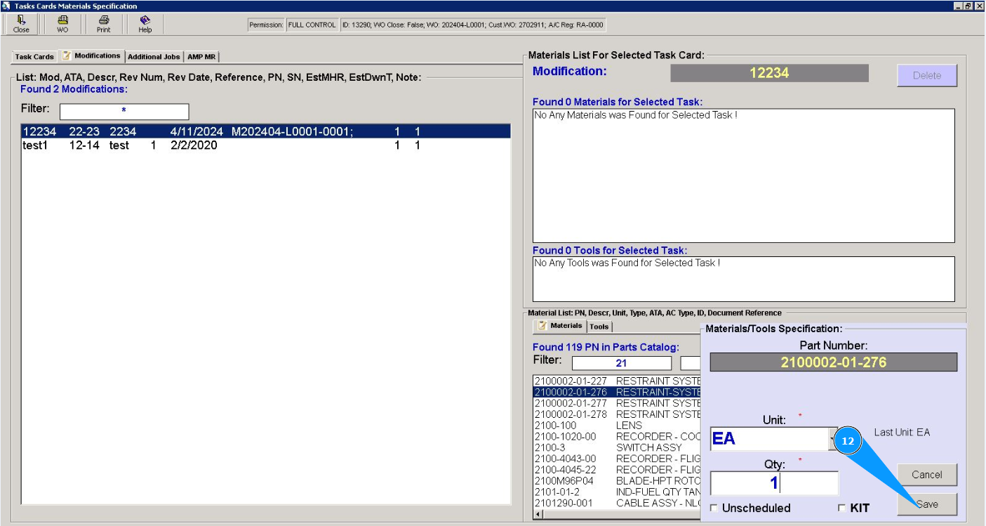Screen dimensions: 986x526
Task: Select part 2100-100 LENS
Action: pos(617,426)
